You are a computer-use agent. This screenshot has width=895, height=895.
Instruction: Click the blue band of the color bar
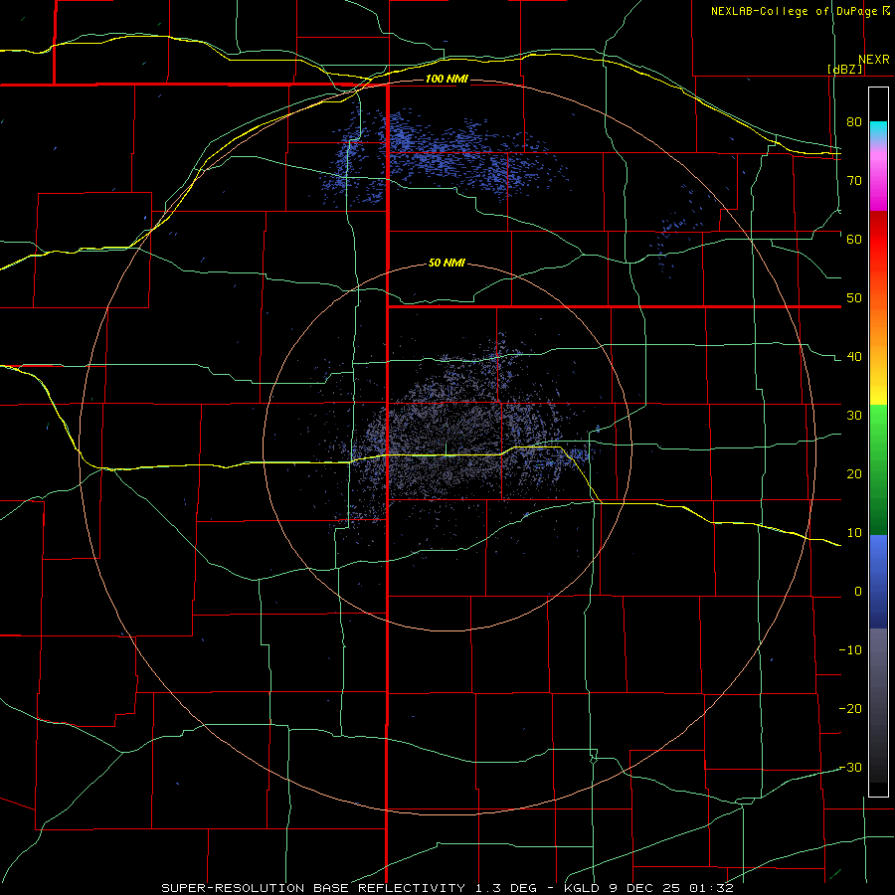pyautogui.click(x=878, y=581)
